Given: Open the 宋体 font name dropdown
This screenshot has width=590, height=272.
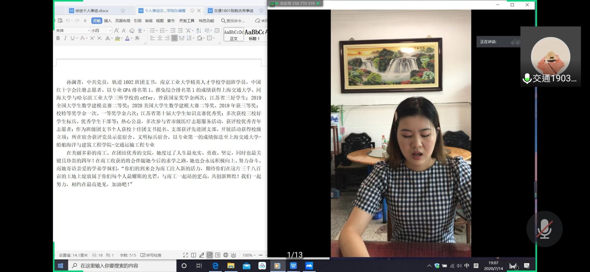Looking at the screenshot, I should (x=89, y=31).
